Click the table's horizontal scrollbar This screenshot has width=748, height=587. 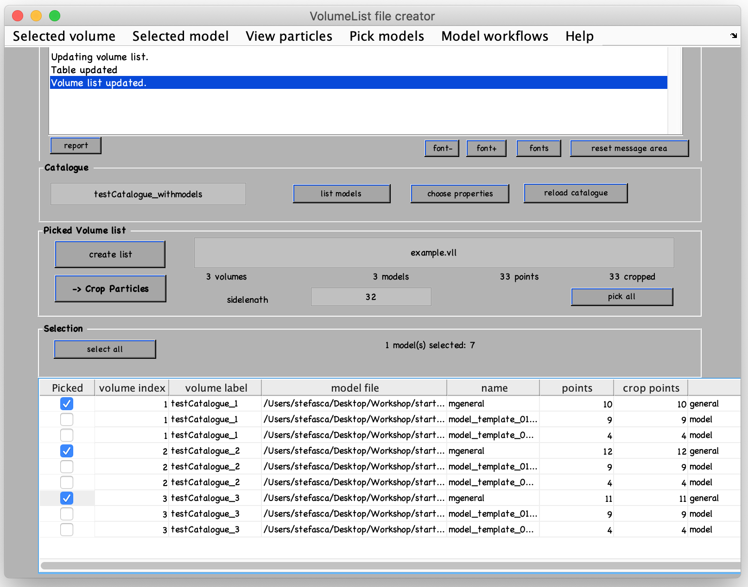click(x=390, y=565)
